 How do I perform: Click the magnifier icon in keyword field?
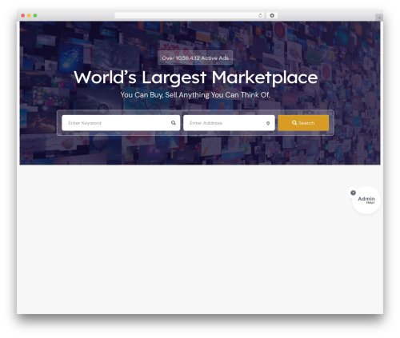174,123
